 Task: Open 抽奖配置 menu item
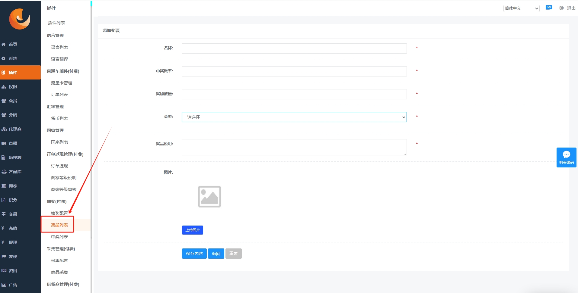tap(59, 213)
